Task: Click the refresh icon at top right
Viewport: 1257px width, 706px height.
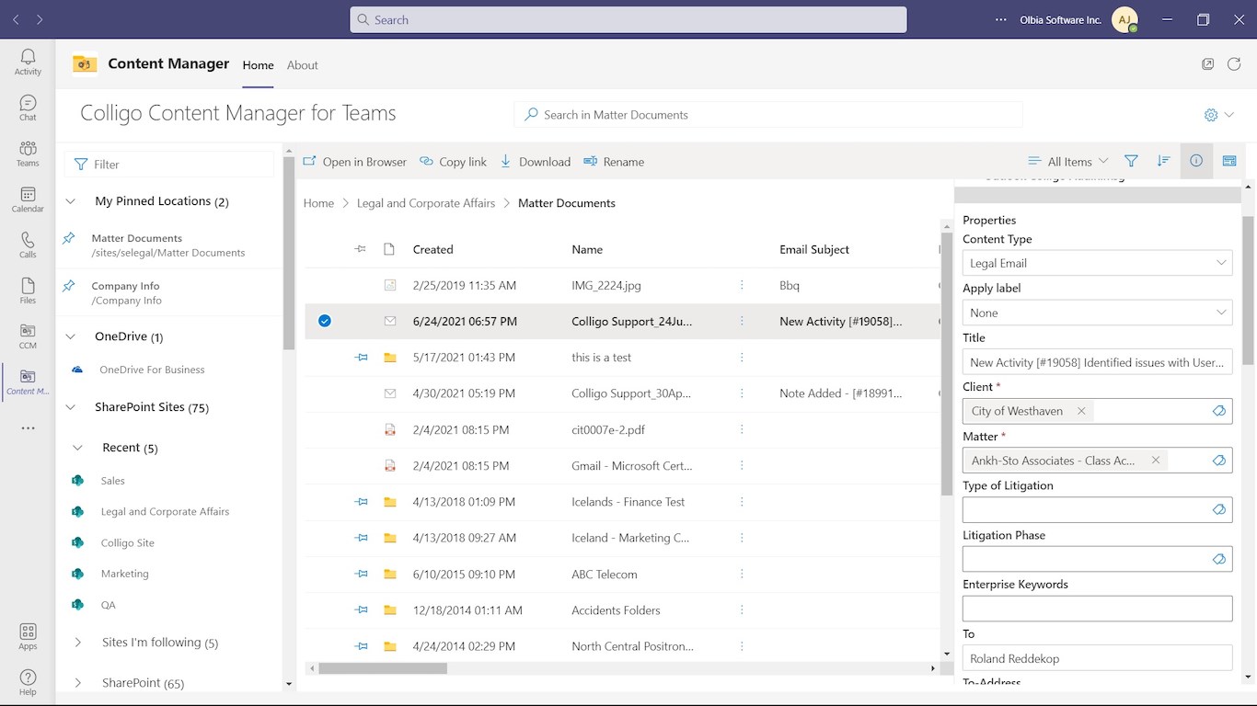Action: (1234, 64)
